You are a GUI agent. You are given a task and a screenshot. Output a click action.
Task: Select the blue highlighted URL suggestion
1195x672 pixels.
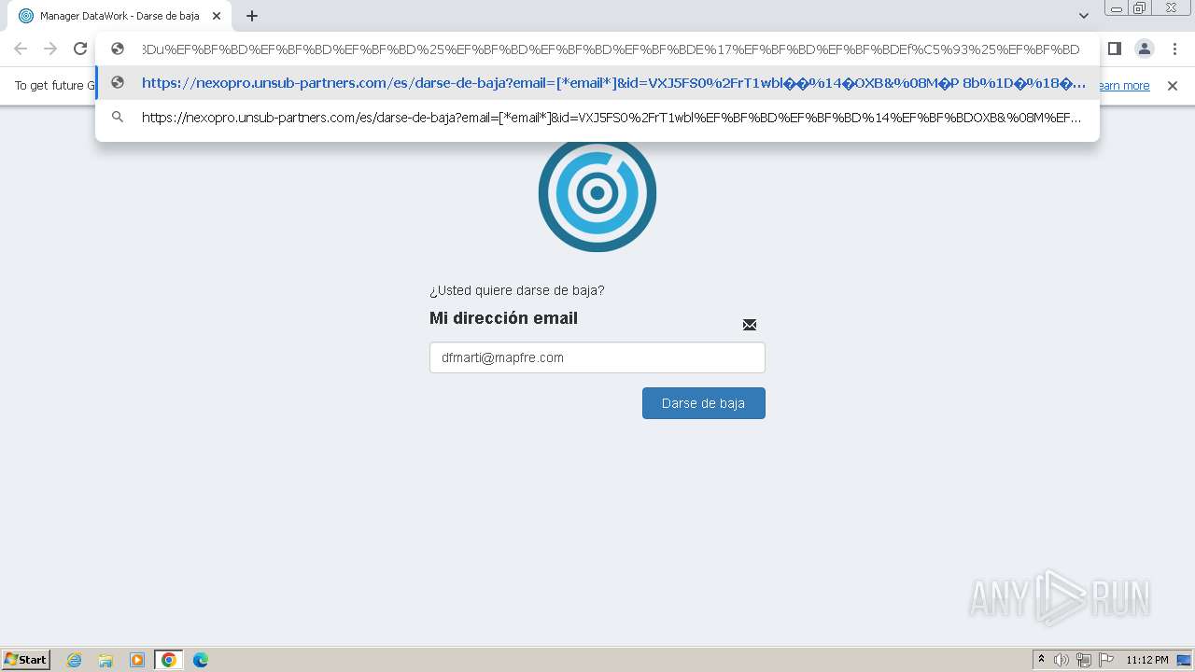coord(597,83)
